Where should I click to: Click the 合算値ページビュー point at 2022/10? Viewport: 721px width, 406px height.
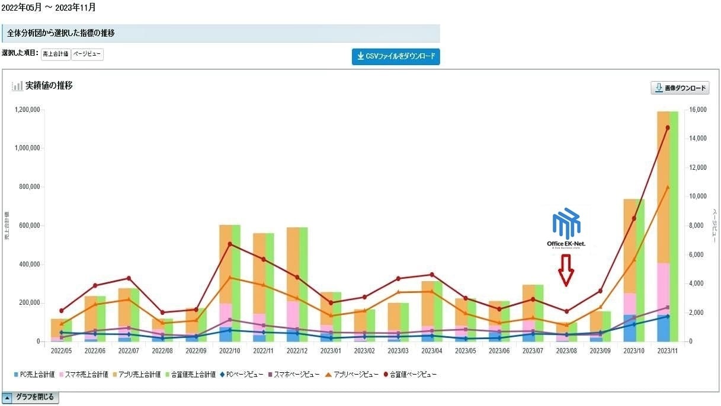pos(230,244)
